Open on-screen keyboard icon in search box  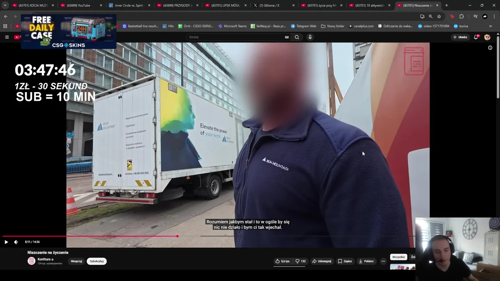pyautogui.click(x=287, y=37)
